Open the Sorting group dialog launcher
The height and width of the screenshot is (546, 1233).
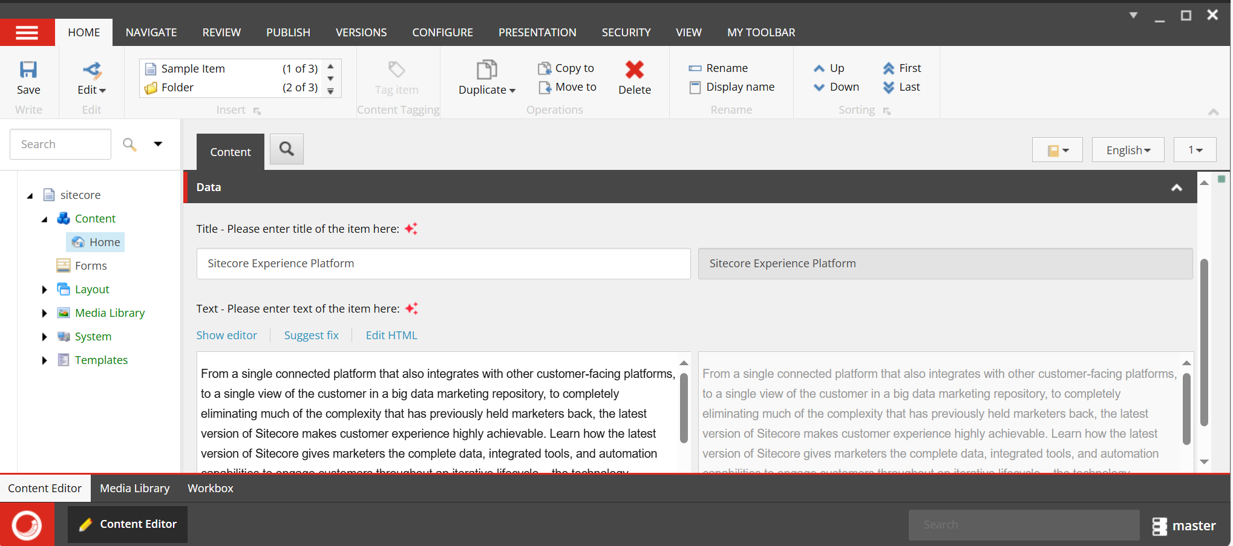click(x=886, y=111)
